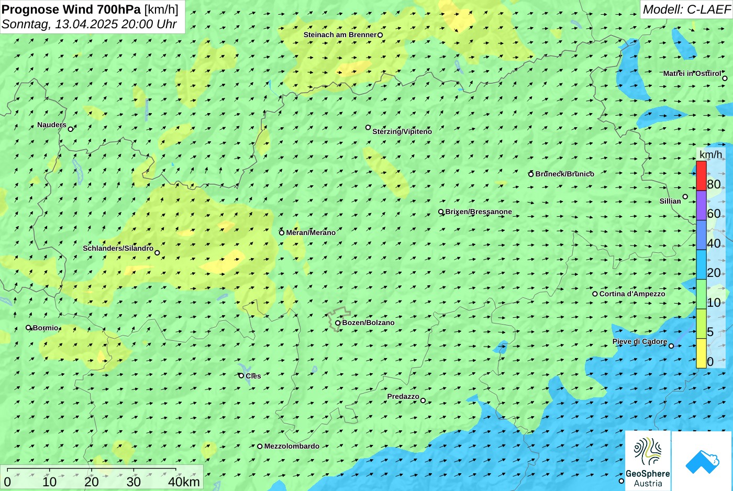This screenshot has height=491, width=733.
Task: Select the "Sonntag, 13.04.2025 20:00 Uhr" date line
Action: (x=89, y=24)
